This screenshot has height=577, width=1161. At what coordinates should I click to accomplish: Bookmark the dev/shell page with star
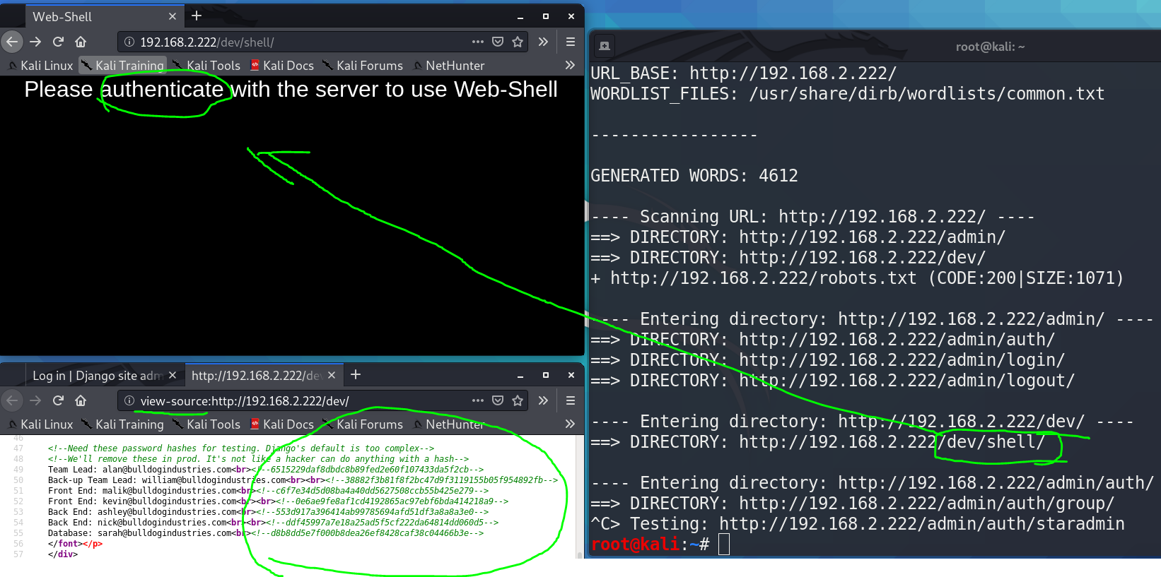tap(518, 42)
